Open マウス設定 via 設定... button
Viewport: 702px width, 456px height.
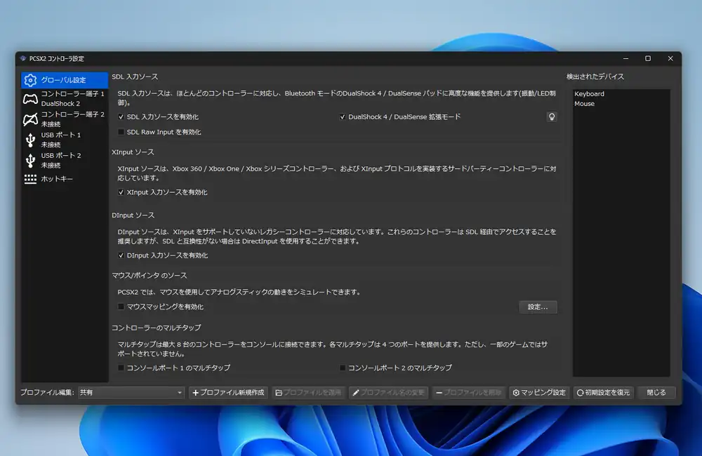pos(538,307)
